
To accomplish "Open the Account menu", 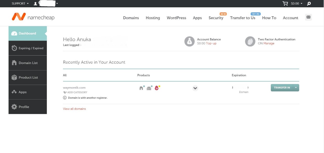I will pos(291,18).
